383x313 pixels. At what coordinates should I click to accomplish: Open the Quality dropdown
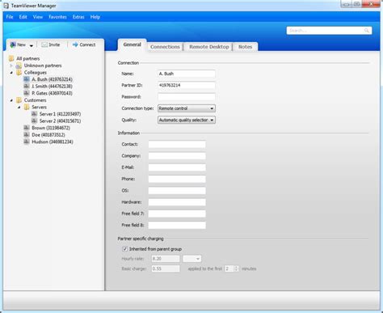tap(187, 121)
